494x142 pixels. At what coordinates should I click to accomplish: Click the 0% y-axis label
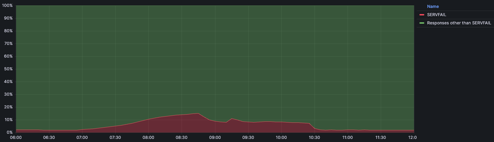pos(10,132)
